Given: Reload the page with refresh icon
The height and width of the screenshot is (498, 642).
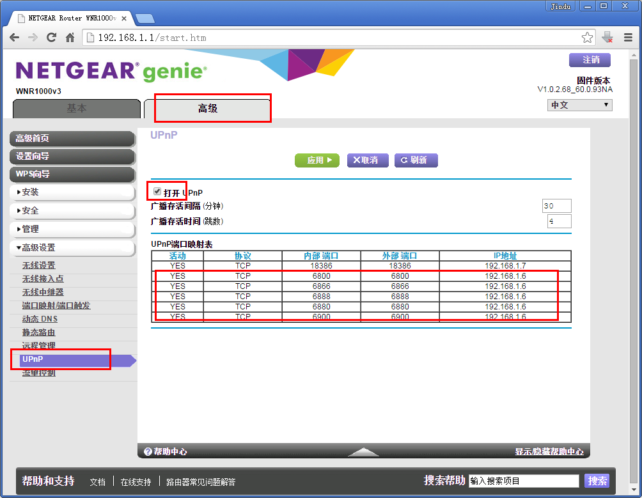Looking at the screenshot, I should click(51, 38).
